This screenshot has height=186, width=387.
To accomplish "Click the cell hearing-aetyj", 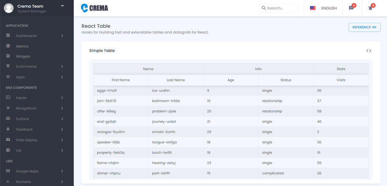I will pyautogui.click(x=176, y=163).
